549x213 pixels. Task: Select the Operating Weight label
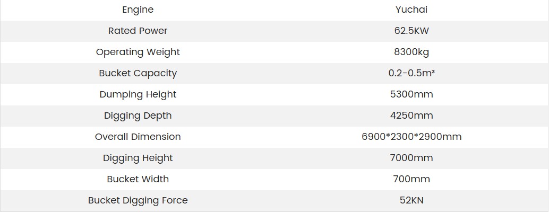pyautogui.click(x=138, y=52)
